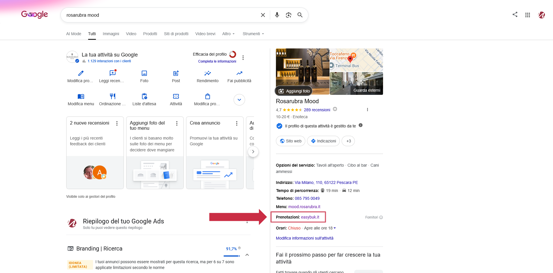This screenshot has height=273, width=553.
Task: Open the Strumenti dropdown
Action: coord(253,34)
